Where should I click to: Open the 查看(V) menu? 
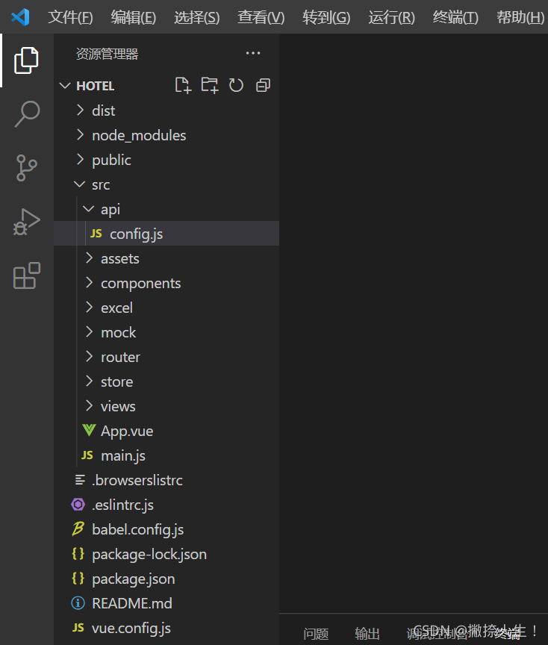261,17
